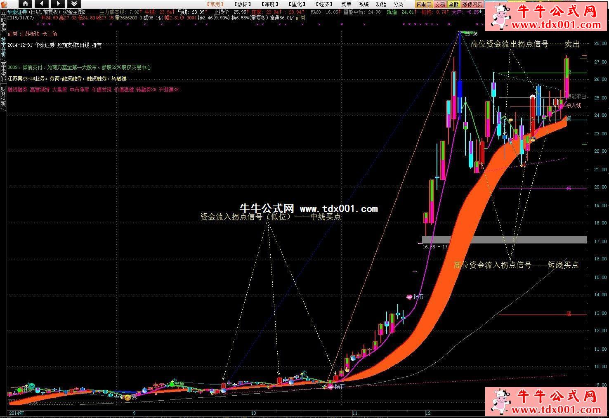The height and width of the screenshot is (418, 609).
Task: Open the 【常用】 menu category
Action: [215, 4]
